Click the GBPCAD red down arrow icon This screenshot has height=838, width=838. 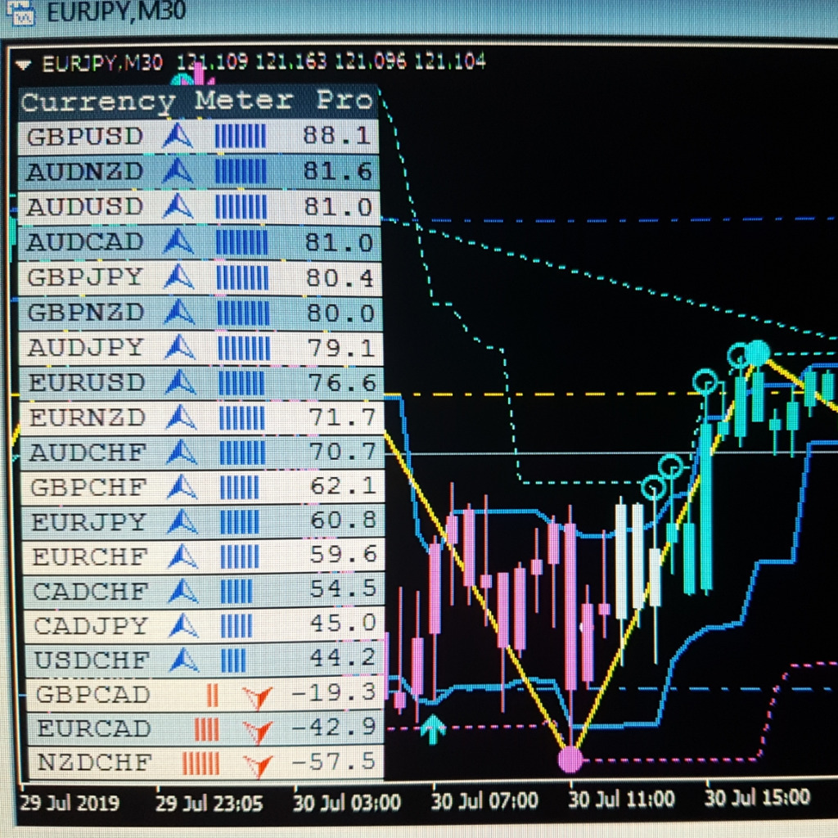pyautogui.click(x=258, y=696)
